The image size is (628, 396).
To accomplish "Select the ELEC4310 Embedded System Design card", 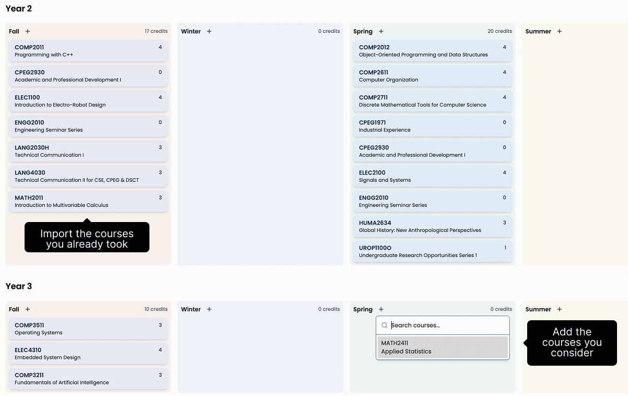I will 87,353.
